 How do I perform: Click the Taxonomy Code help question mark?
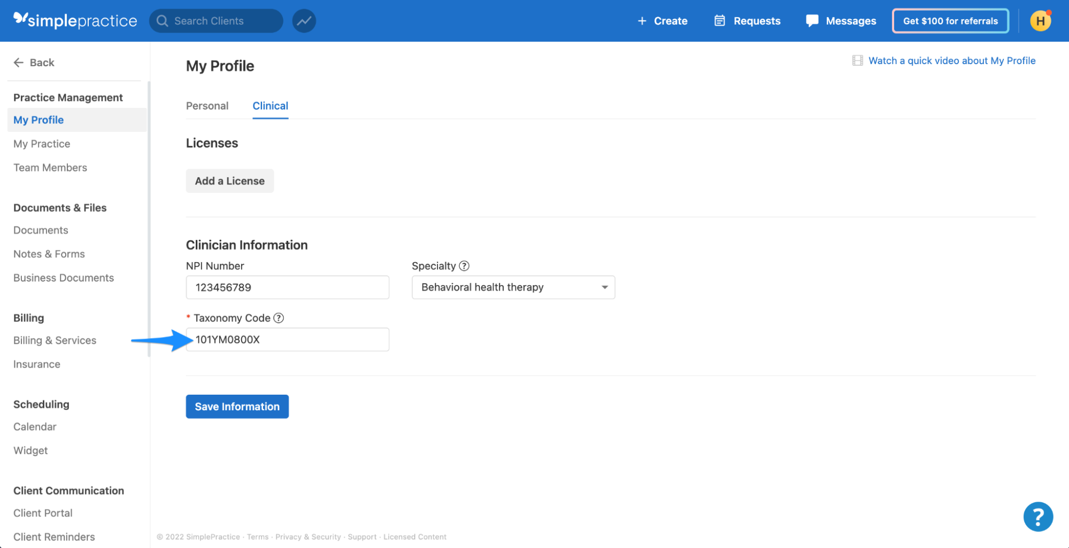tap(278, 318)
